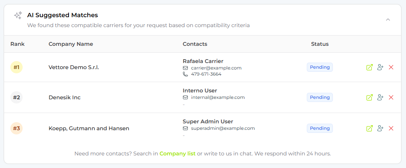Add contact for Denesik Inc
The height and width of the screenshot is (168, 406).
pyautogui.click(x=380, y=97)
